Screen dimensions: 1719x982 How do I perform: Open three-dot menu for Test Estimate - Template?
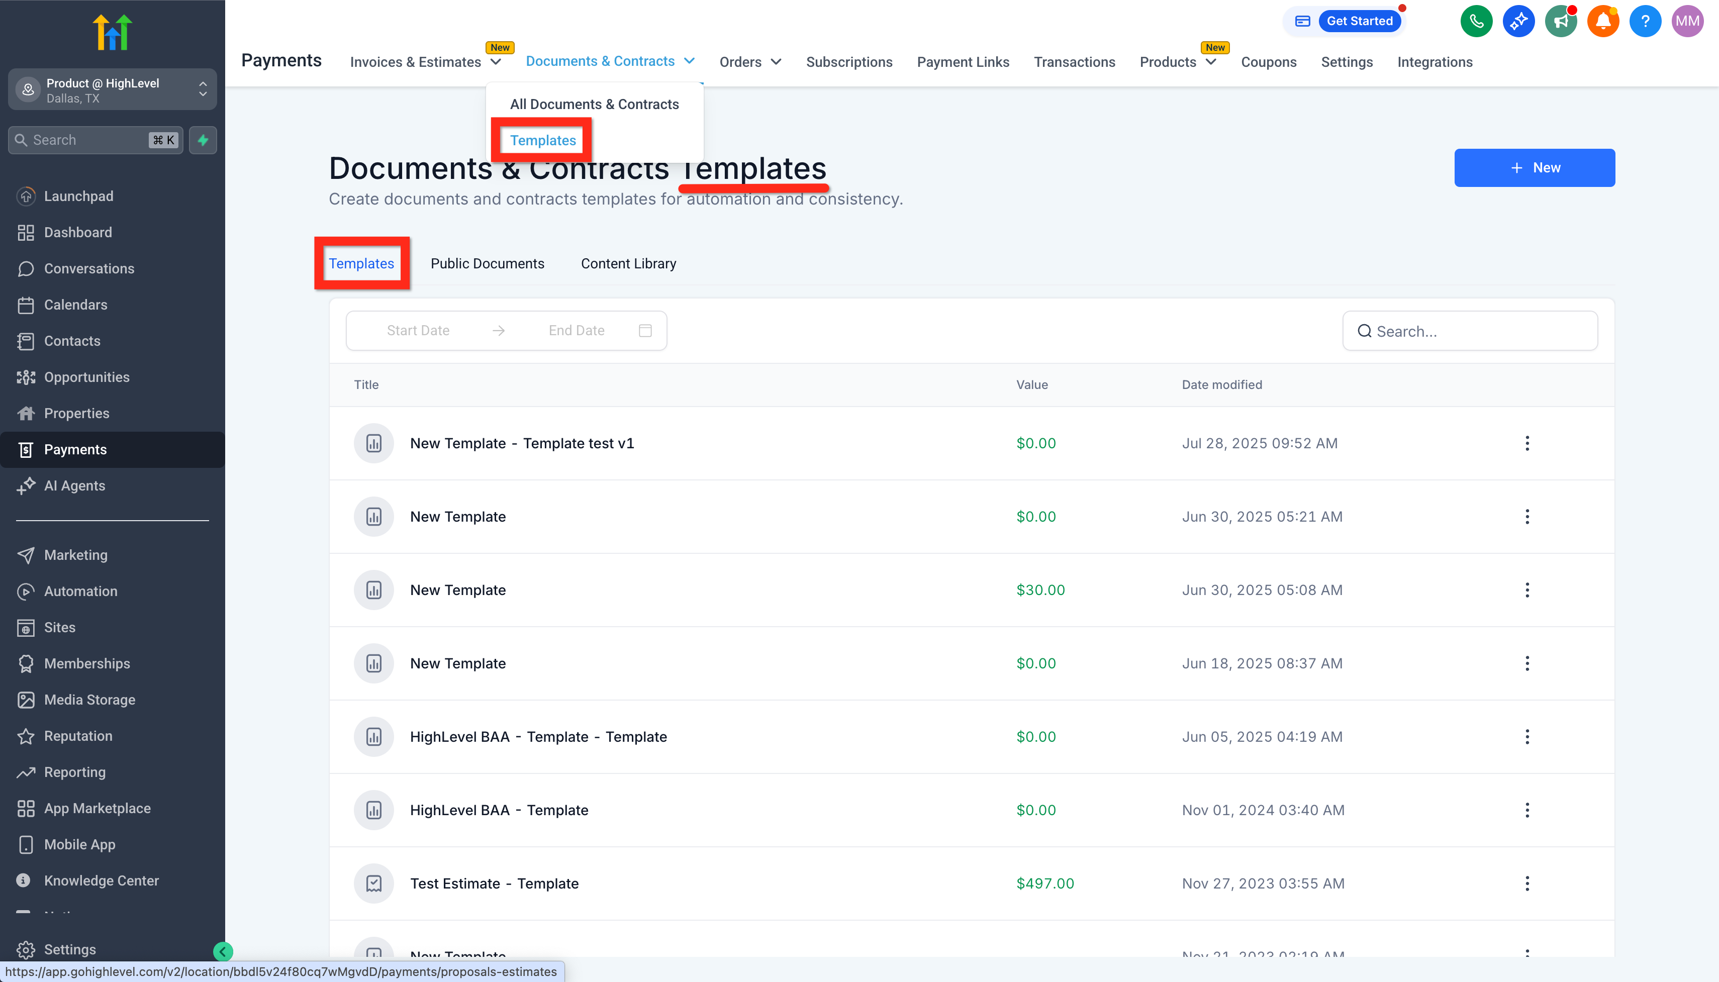coord(1527,883)
